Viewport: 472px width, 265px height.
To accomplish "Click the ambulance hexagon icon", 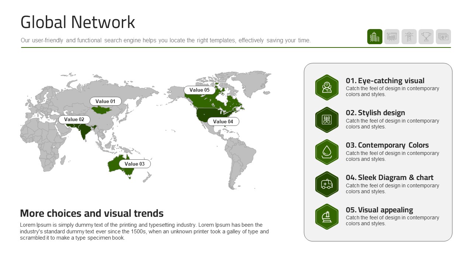I will pos(327,184).
